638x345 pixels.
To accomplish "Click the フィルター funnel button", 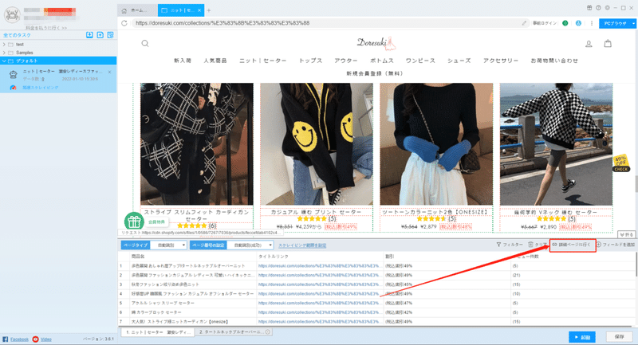I will coord(510,245).
